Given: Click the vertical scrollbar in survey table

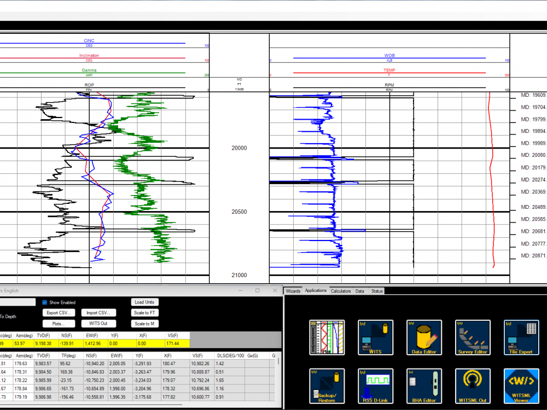Looking at the screenshot, I should pyautogui.click(x=279, y=383).
